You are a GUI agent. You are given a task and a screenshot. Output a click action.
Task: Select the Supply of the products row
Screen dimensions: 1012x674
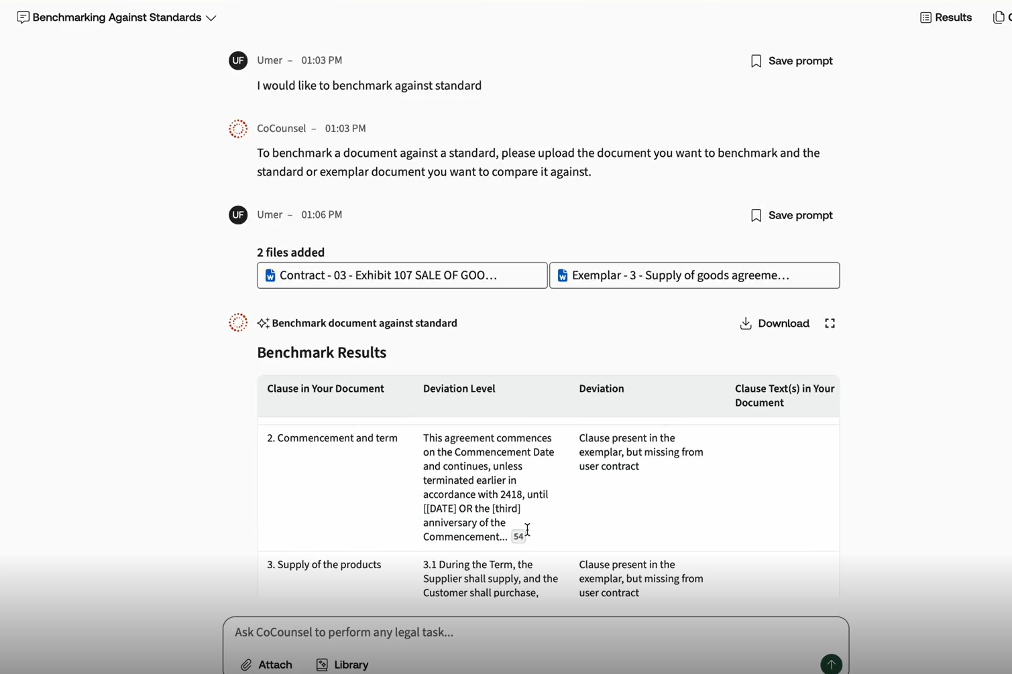point(324,565)
